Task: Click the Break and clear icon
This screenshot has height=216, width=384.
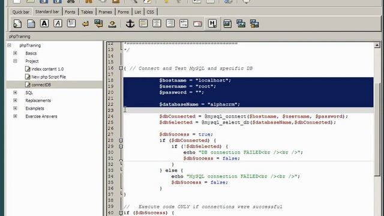Action: [98, 24]
